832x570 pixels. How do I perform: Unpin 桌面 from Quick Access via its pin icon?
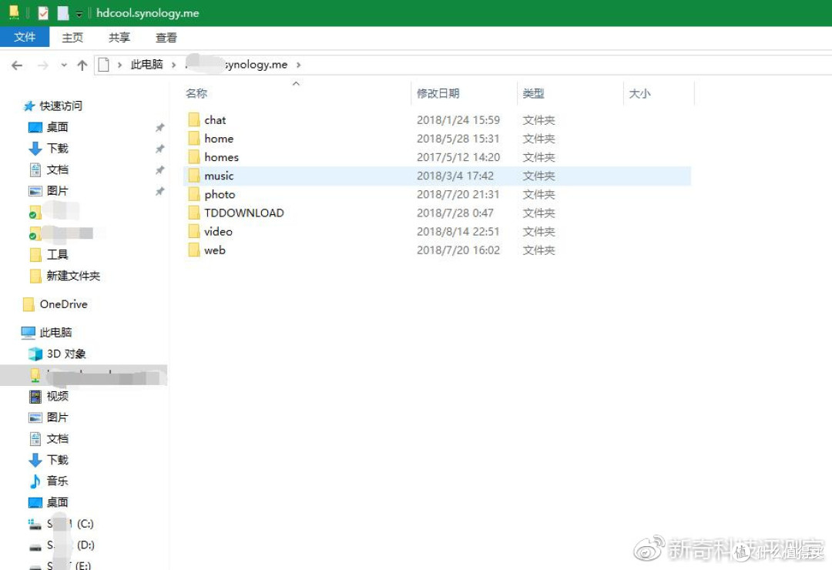coord(159,127)
